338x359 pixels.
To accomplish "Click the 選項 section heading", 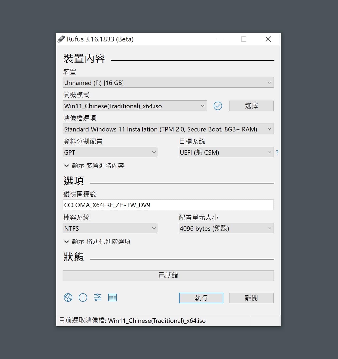I will tap(74, 181).
